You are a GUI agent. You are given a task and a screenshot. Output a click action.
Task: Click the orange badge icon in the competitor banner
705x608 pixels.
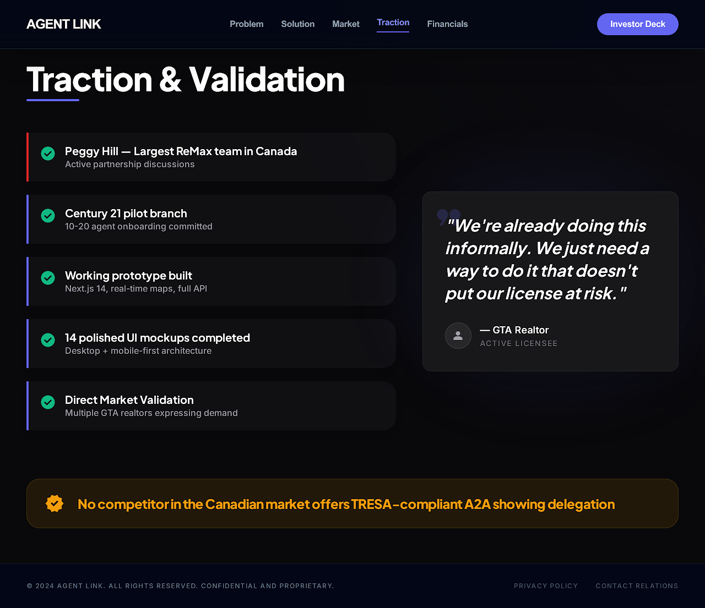click(54, 503)
